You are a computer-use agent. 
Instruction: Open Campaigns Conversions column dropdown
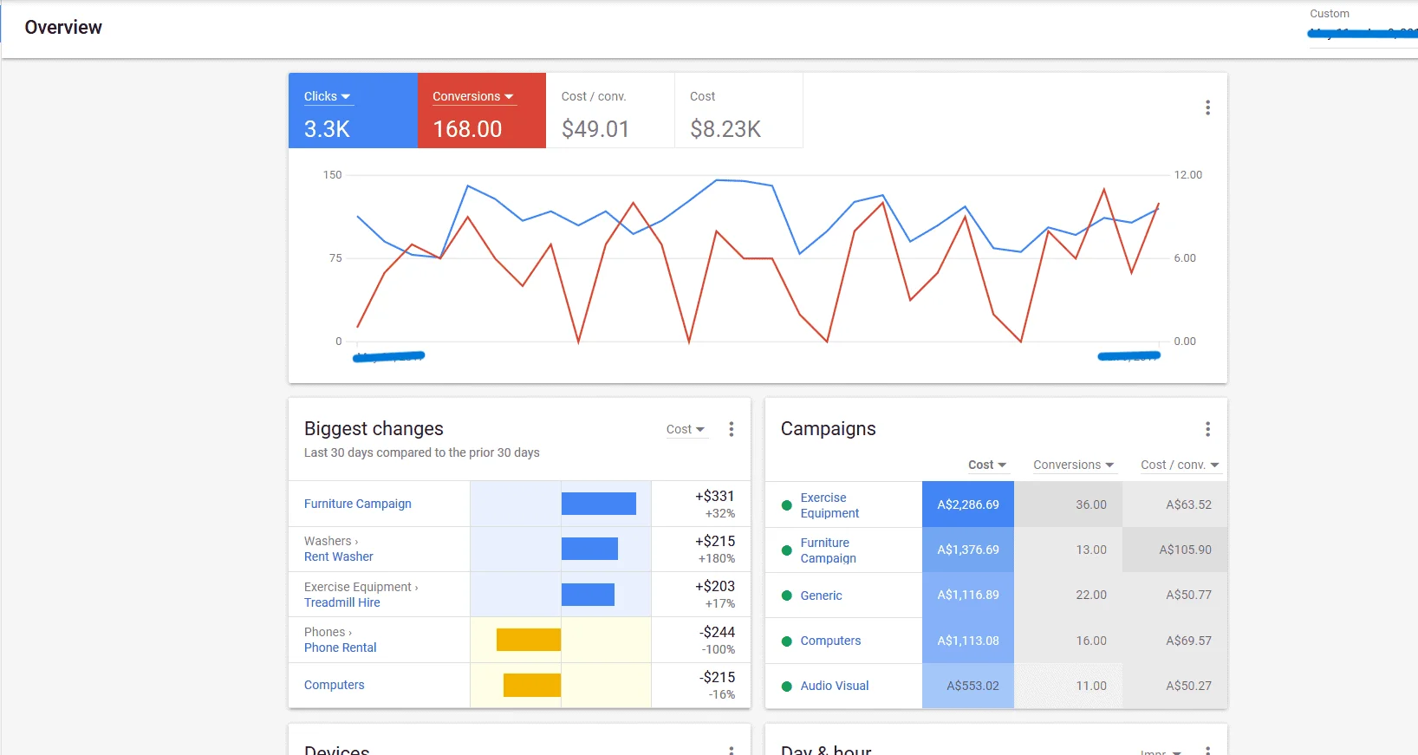pos(1073,465)
